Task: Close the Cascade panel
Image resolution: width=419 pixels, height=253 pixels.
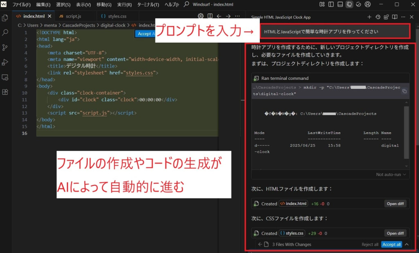Action: click(x=412, y=17)
